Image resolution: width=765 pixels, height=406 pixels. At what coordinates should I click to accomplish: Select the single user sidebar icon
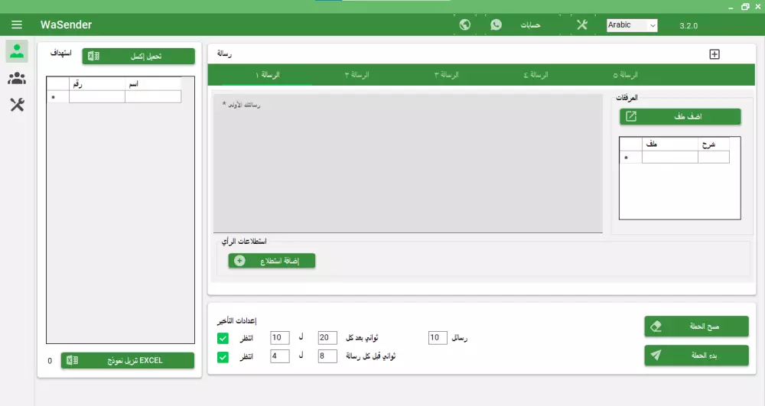pyautogui.click(x=17, y=51)
